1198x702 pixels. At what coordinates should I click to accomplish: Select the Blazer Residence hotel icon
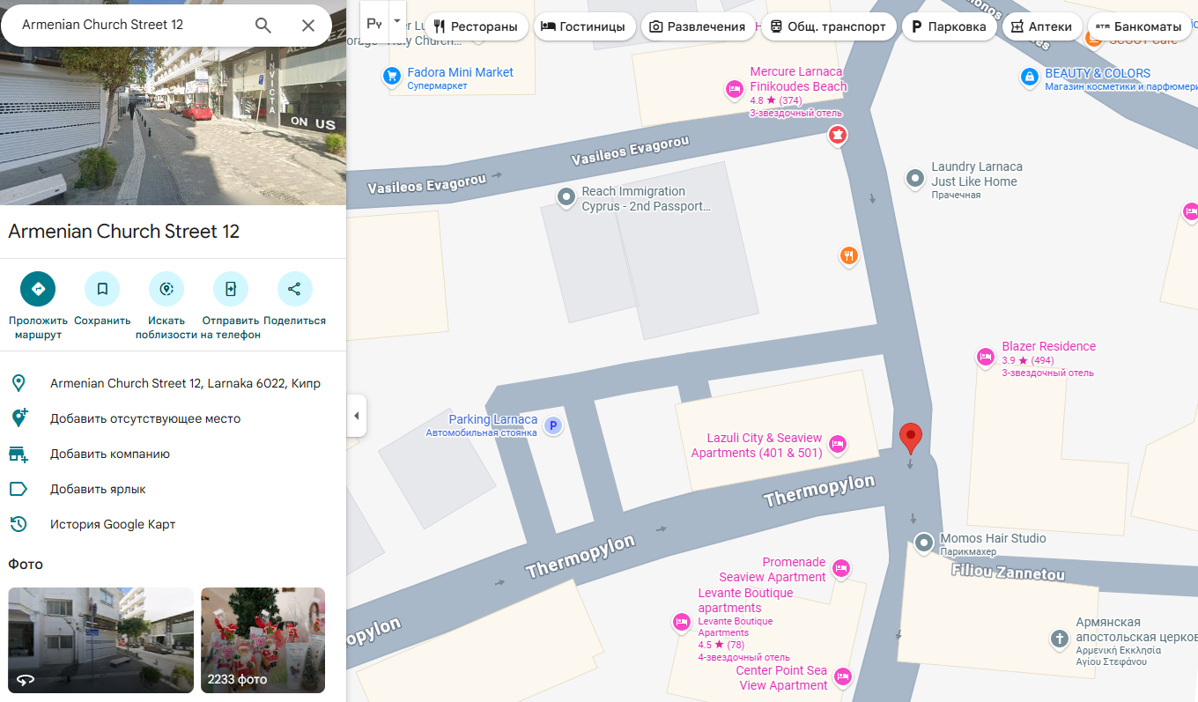click(x=986, y=357)
